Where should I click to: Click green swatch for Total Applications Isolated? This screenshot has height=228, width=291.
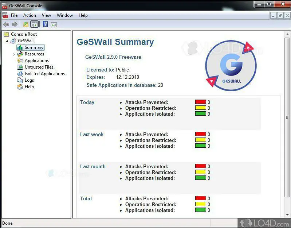[x=201, y=210]
